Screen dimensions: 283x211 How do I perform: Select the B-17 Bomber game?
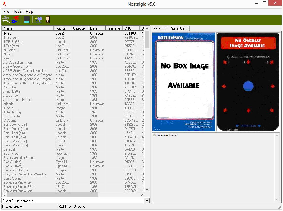(x=74, y=116)
